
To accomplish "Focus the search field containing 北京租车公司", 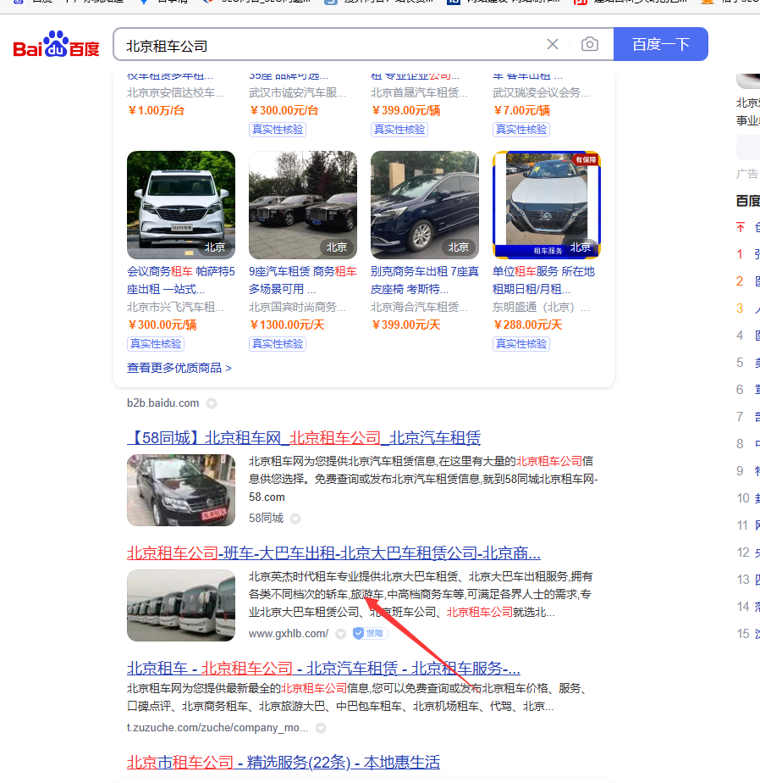I will [x=329, y=46].
